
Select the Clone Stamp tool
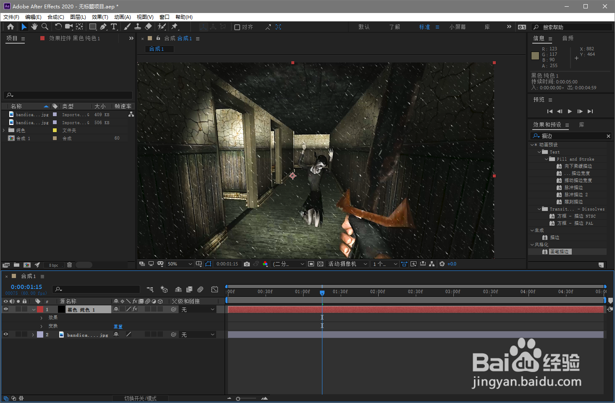click(x=138, y=27)
